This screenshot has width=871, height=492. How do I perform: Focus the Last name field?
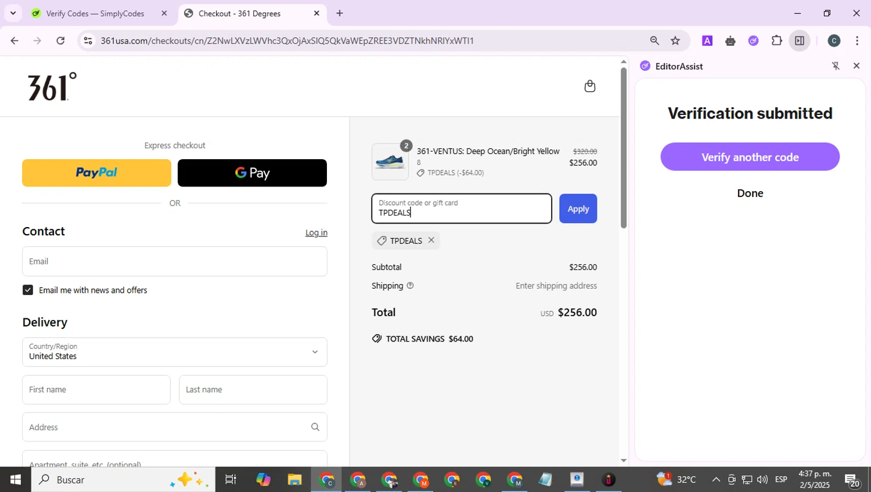tap(253, 390)
